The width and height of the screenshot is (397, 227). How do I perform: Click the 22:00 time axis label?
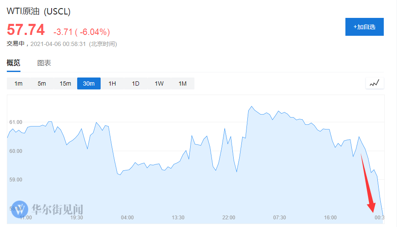tap(229, 217)
